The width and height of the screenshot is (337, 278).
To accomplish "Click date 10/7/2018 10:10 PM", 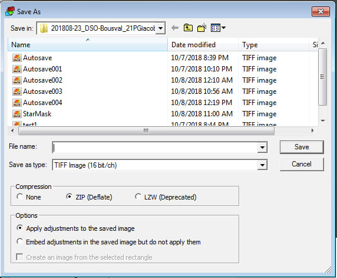I will [201, 69].
